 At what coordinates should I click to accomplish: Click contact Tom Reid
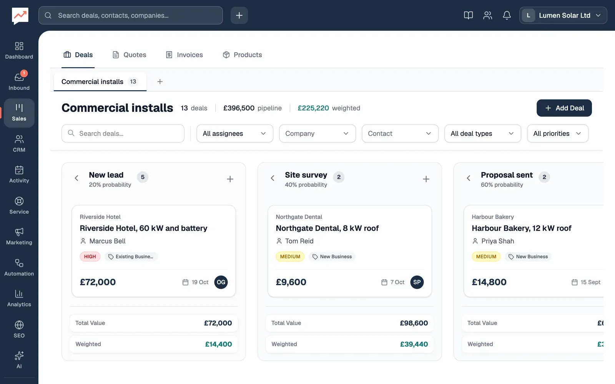295,241
